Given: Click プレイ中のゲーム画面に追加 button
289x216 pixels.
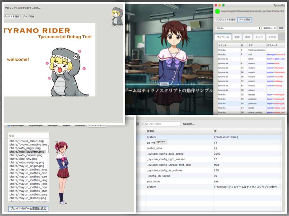Looking at the screenshot, I should point(28,209).
